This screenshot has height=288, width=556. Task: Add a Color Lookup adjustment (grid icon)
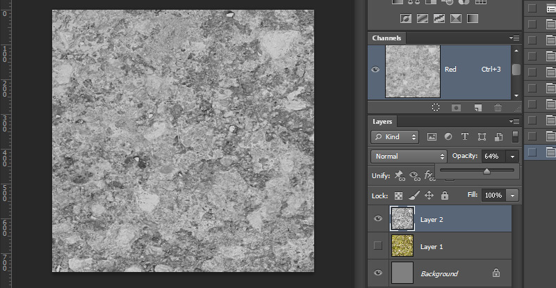click(x=481, y=2)
